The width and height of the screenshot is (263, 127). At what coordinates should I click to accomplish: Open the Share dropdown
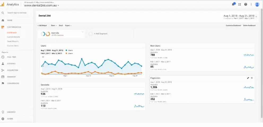[x=54, y=26]
